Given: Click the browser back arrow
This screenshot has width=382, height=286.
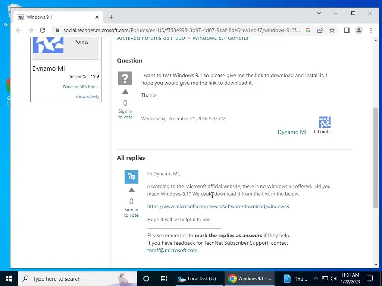Looking at the screenshot, I should pyautogui.click(x=19, y=30).
